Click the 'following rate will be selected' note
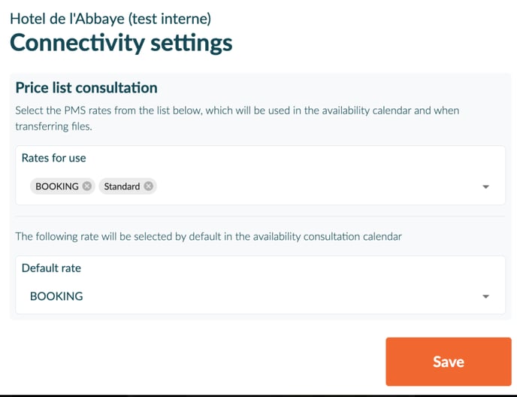Viewport: 517px width, 397px height. click(x=208, y=236)
